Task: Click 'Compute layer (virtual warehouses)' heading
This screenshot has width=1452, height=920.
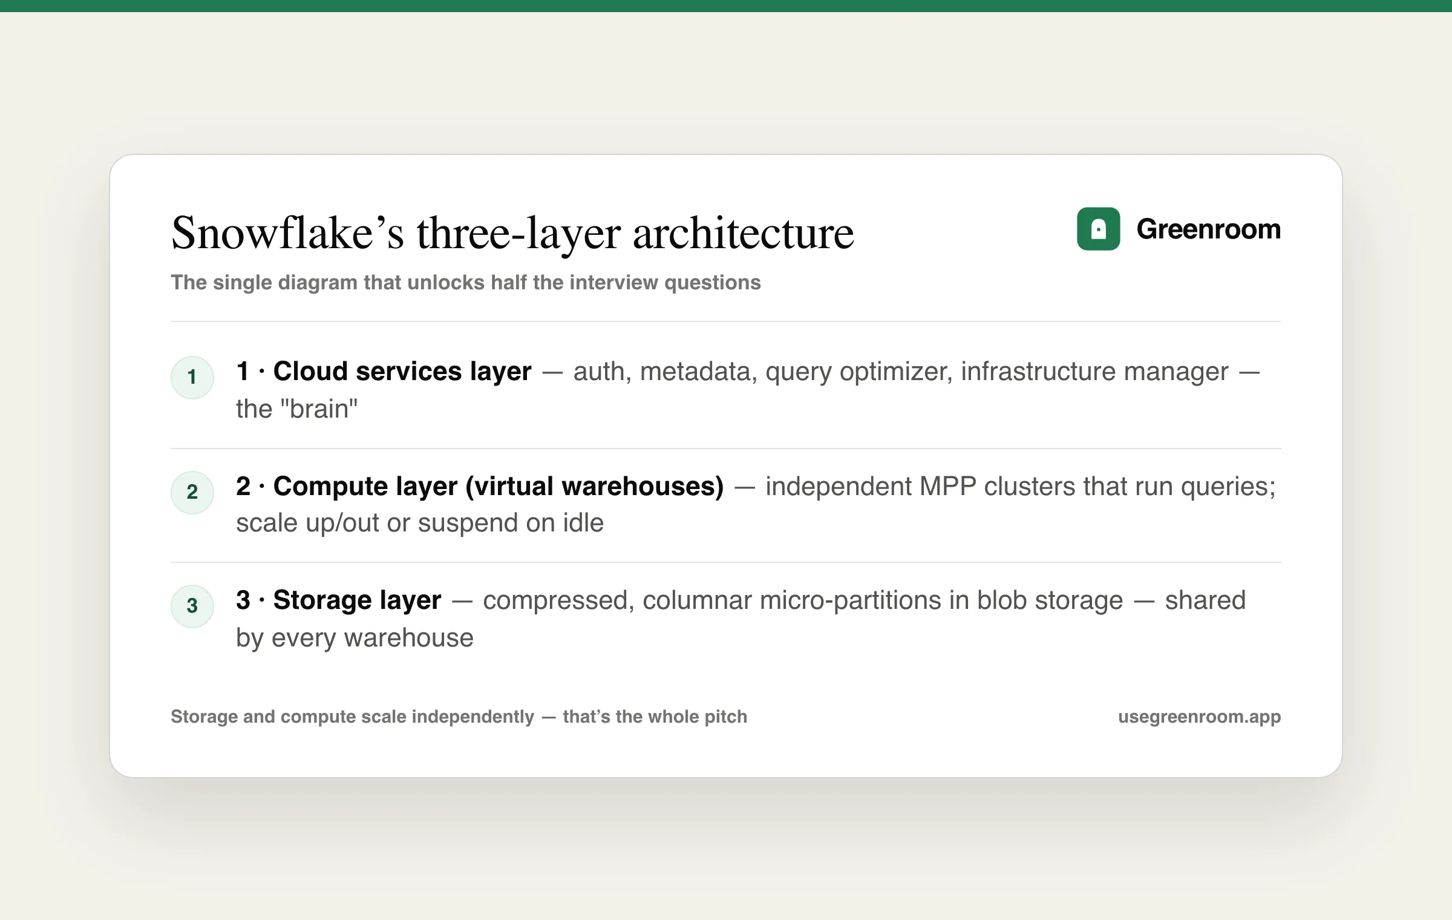Action: click(x=499, y=486)
